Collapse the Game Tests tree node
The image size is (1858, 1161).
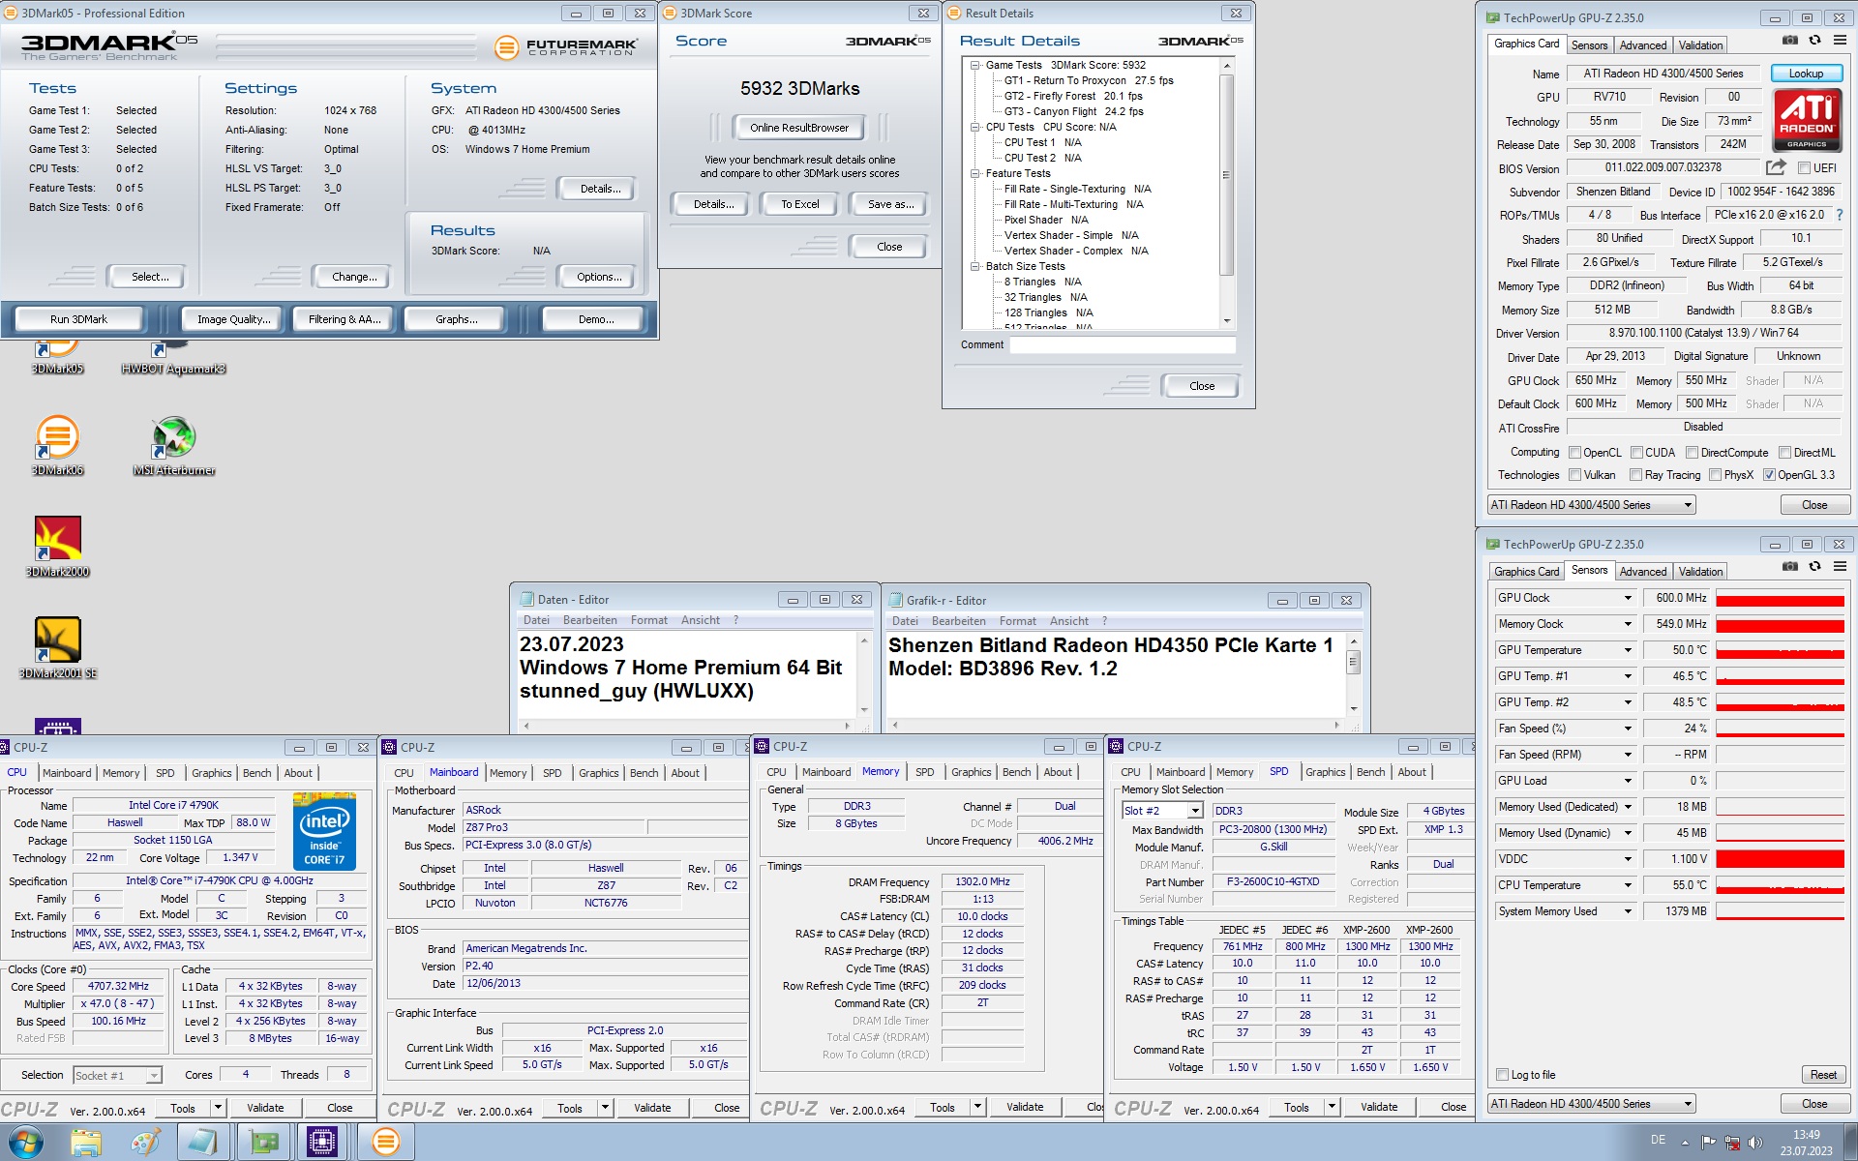pos(975,65)
